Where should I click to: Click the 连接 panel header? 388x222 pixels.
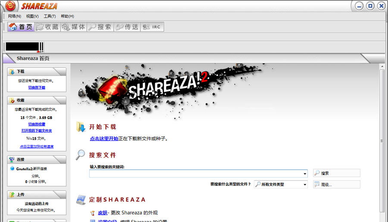pos(37,159)
